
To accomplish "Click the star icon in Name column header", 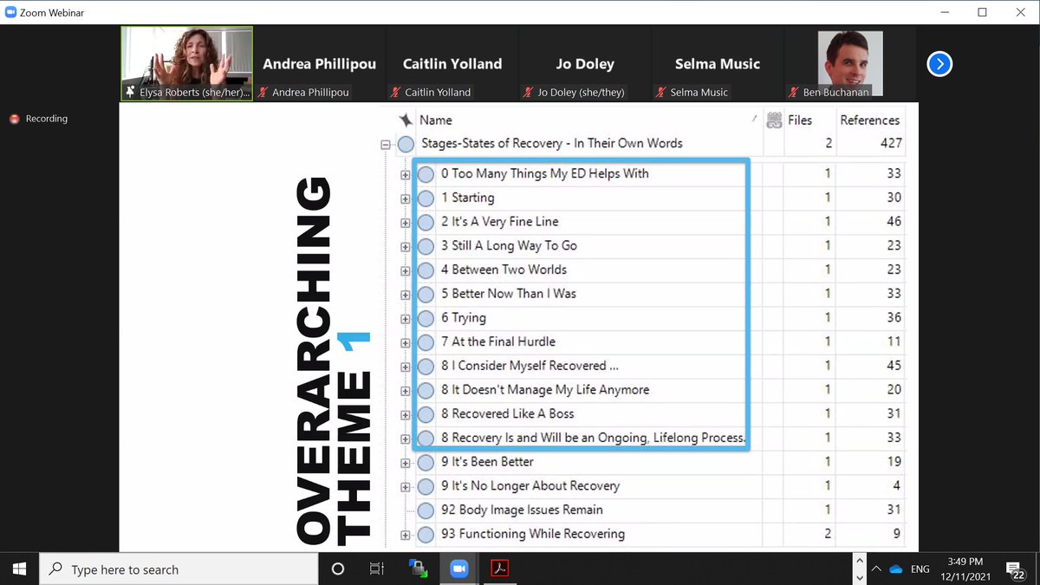I will click(405, 120).
